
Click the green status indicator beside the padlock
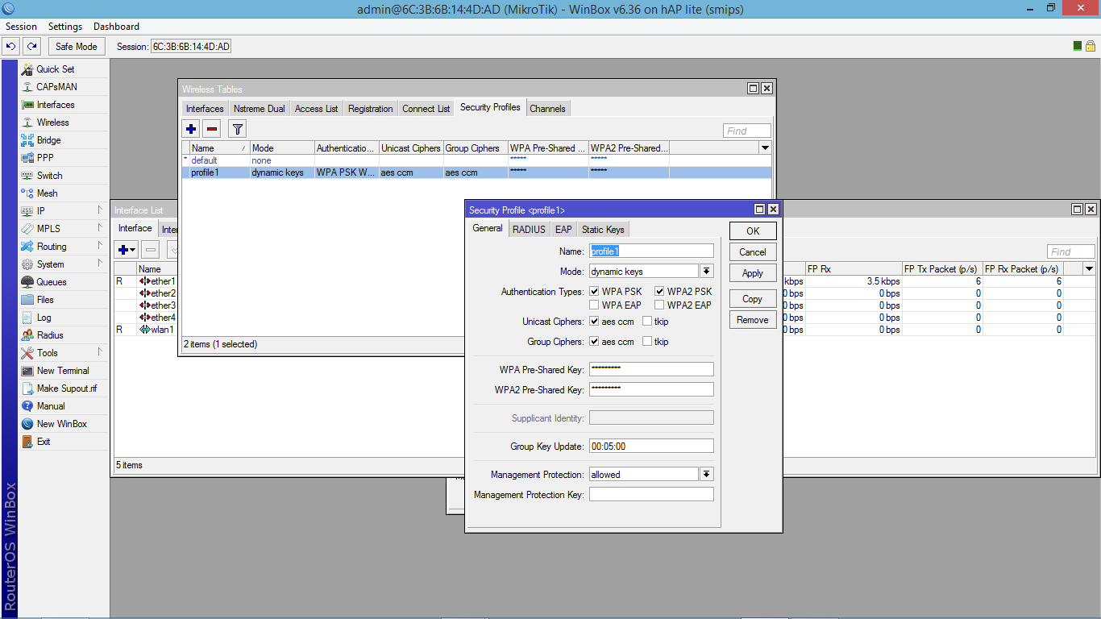pyautogui.click(x=1078, y=46)
